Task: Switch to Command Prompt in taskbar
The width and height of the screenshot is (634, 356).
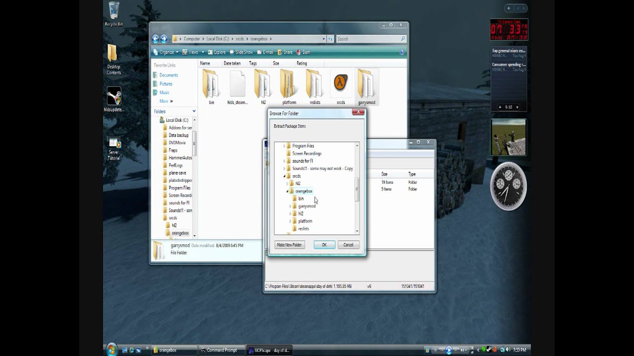Action: pyautogui.click(x=218, y=350)
